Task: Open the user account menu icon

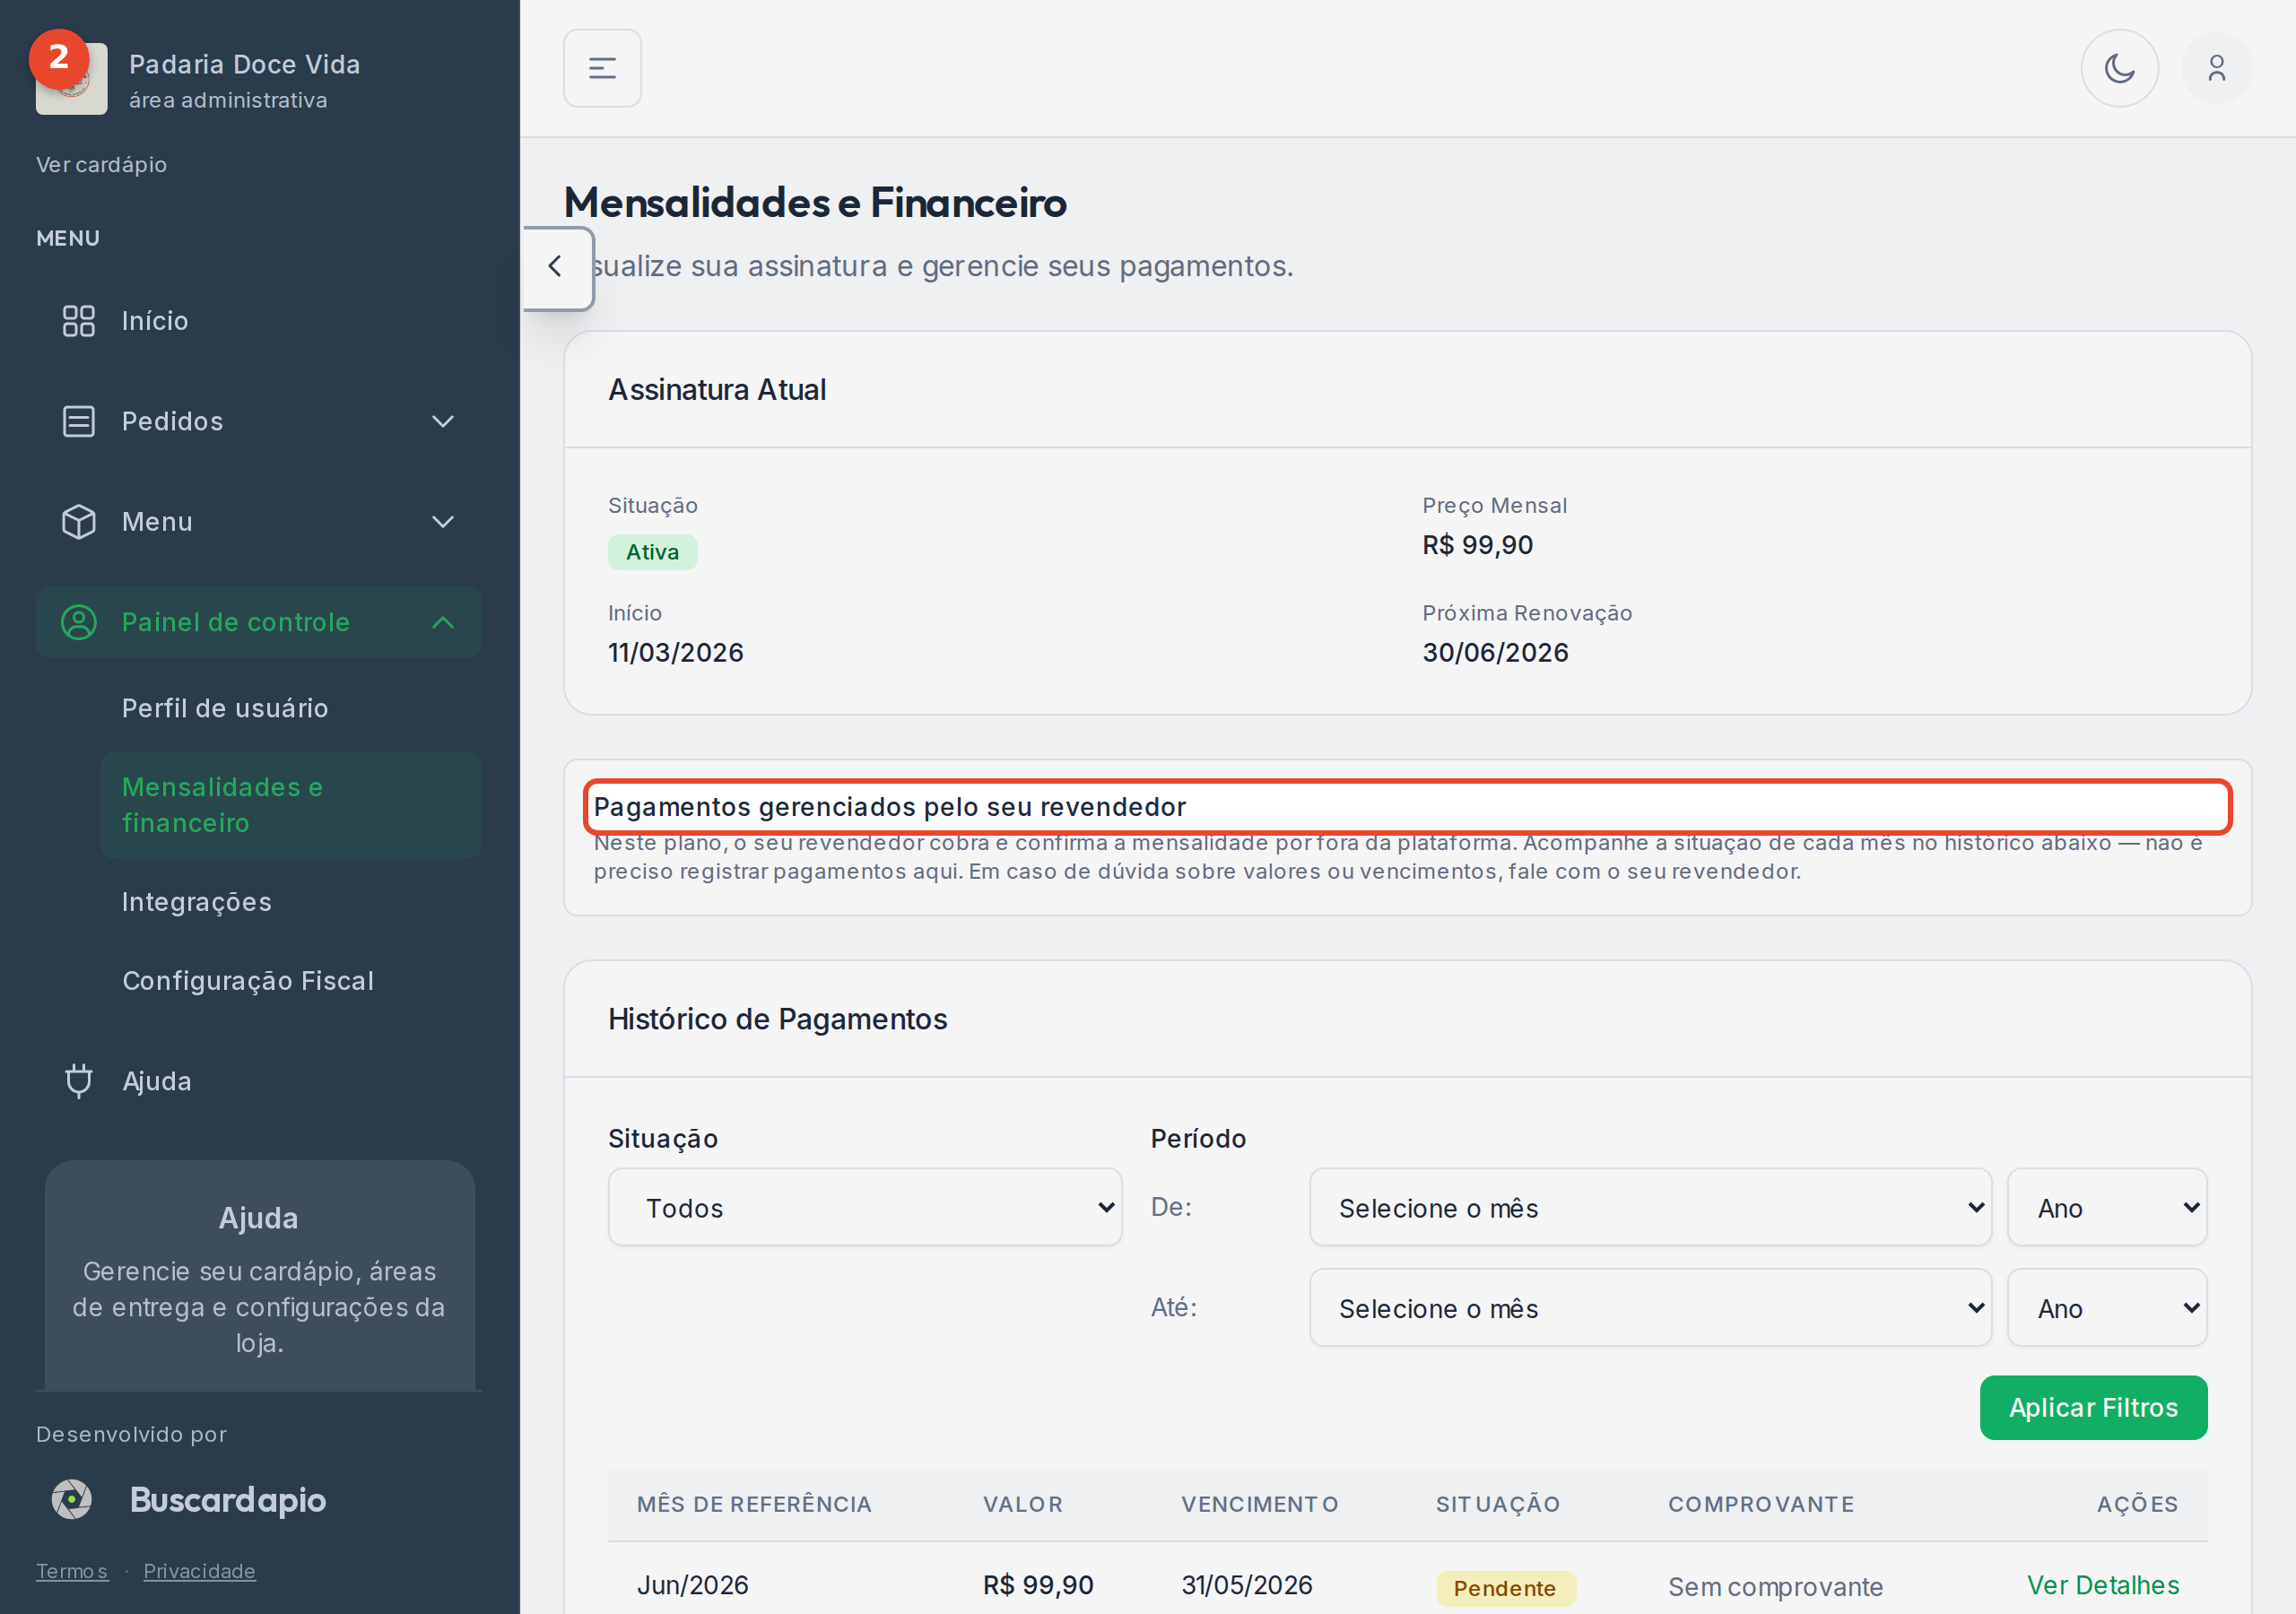Action: pos(2216,68)
